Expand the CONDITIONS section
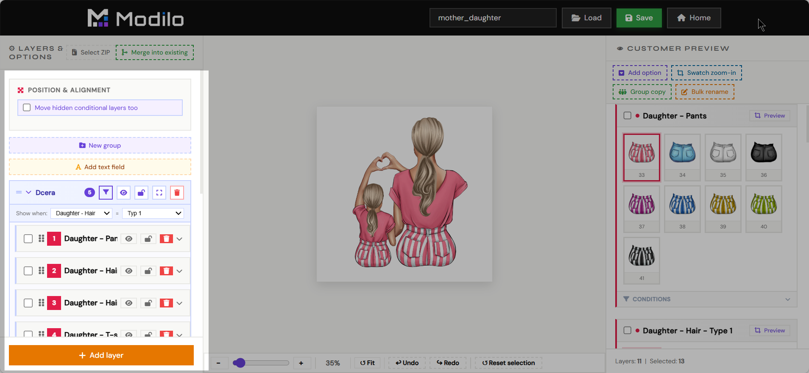809x373 pixels. (x=707, y=299)
